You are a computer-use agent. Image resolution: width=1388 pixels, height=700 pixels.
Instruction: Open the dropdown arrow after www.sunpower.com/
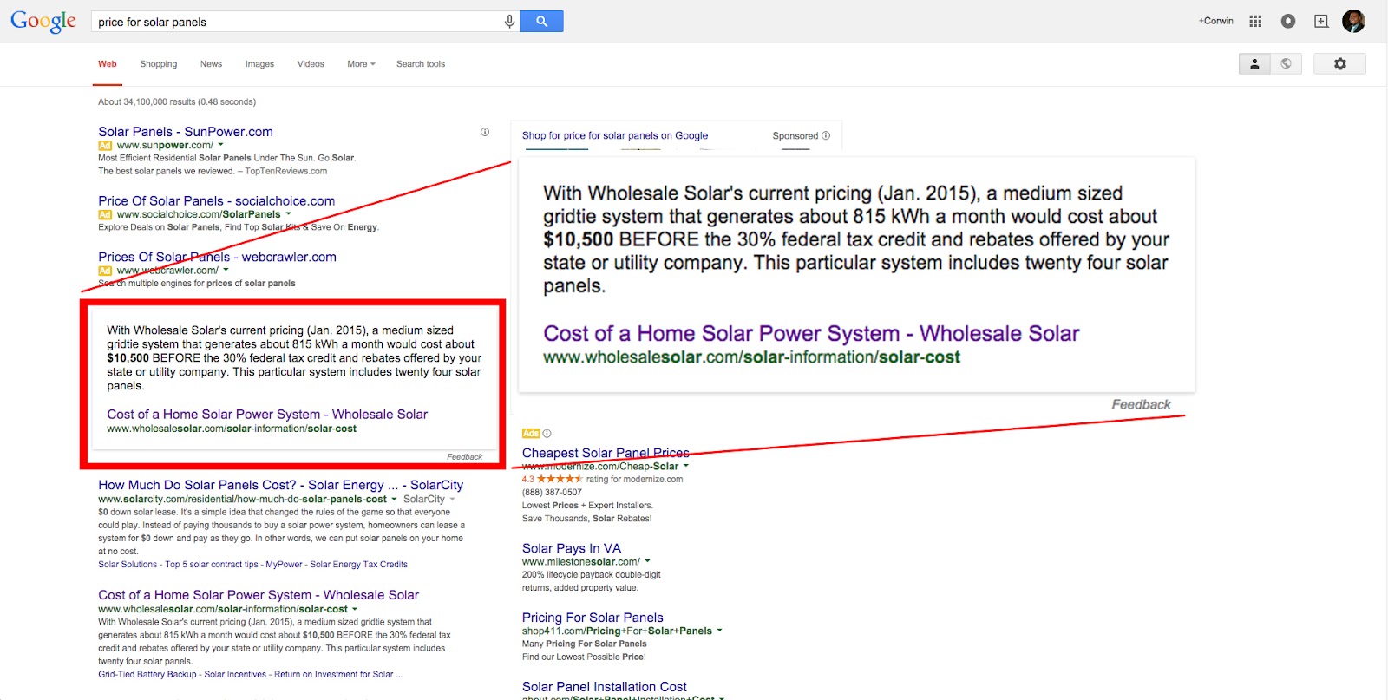[x=220, y=145]
